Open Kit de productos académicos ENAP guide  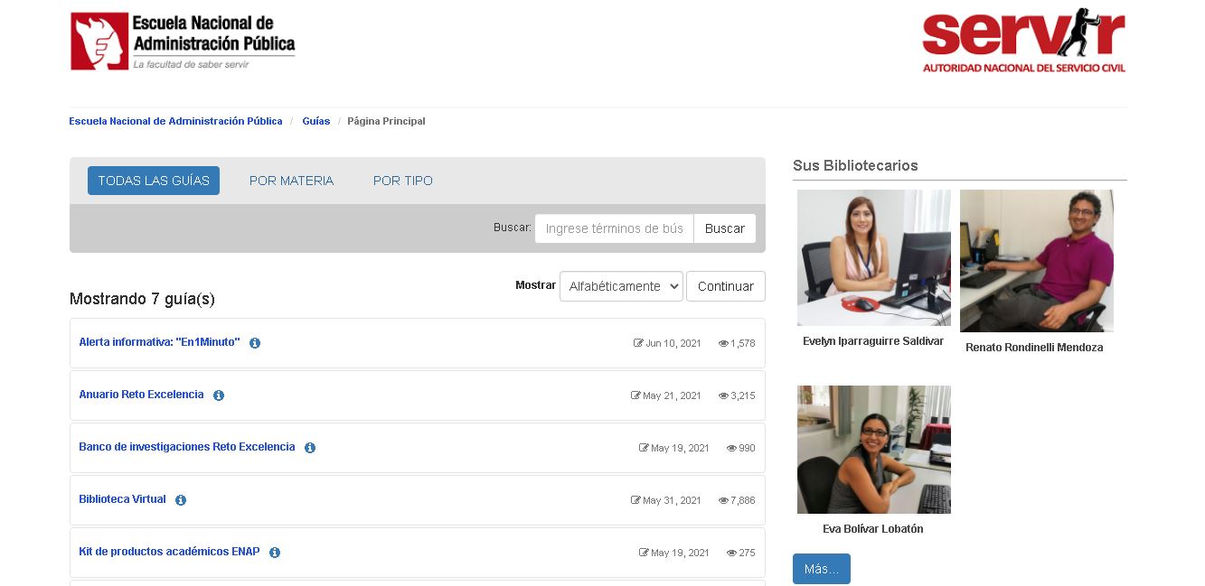point(169,552)
